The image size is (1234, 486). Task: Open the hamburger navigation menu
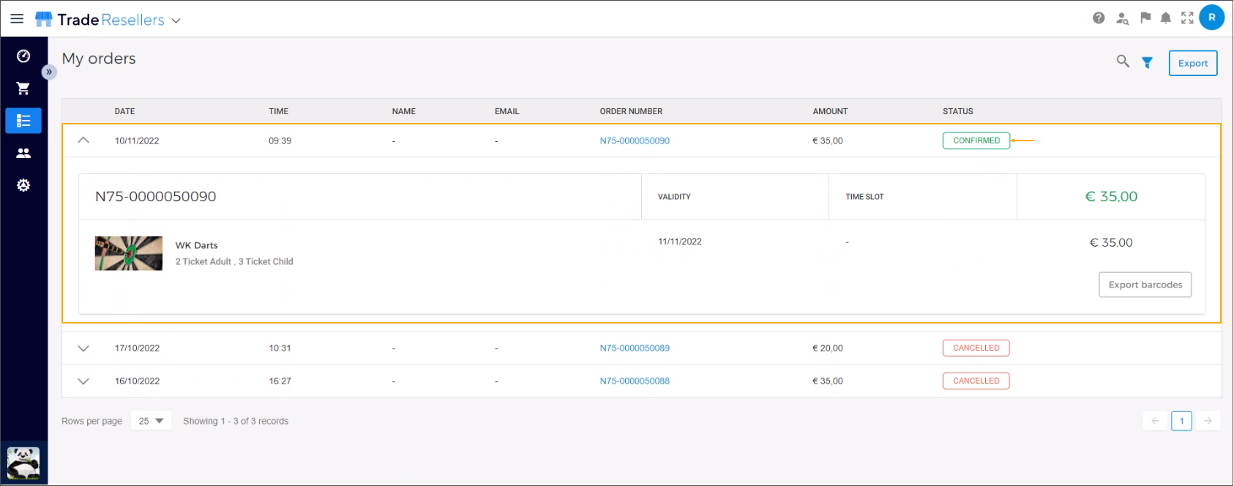tap(17, 19)
